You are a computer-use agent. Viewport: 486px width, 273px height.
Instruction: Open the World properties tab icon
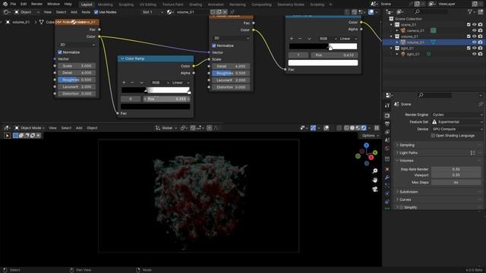[x=387, y=149]
